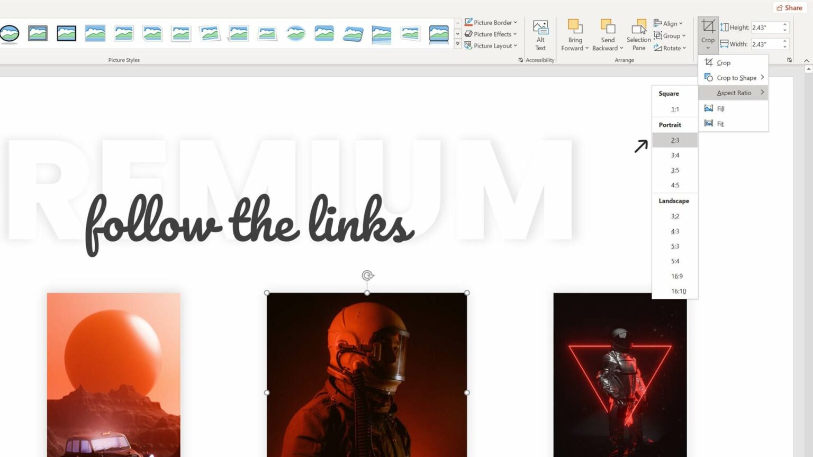The image size is (813, 457).
Task: Select Crop to Shape menu entry
Action: click(x=737, y=77)
